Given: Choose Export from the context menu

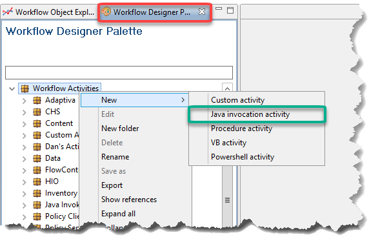Looking at the screenshot, I should (x=112, y=185).
